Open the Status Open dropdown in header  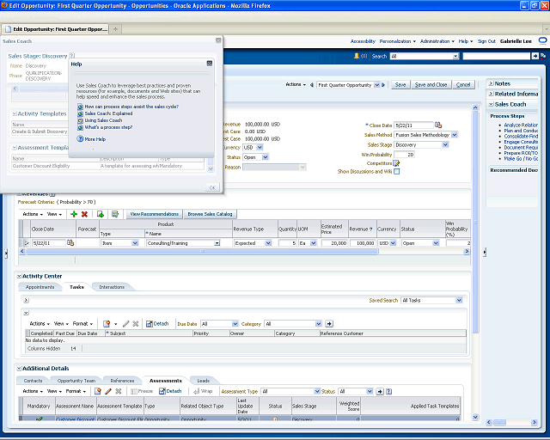tap(266, 157)
